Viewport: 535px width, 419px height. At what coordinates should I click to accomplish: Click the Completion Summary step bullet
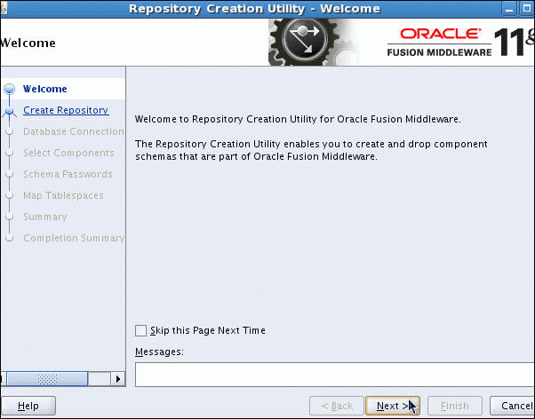tap(10, 238)
